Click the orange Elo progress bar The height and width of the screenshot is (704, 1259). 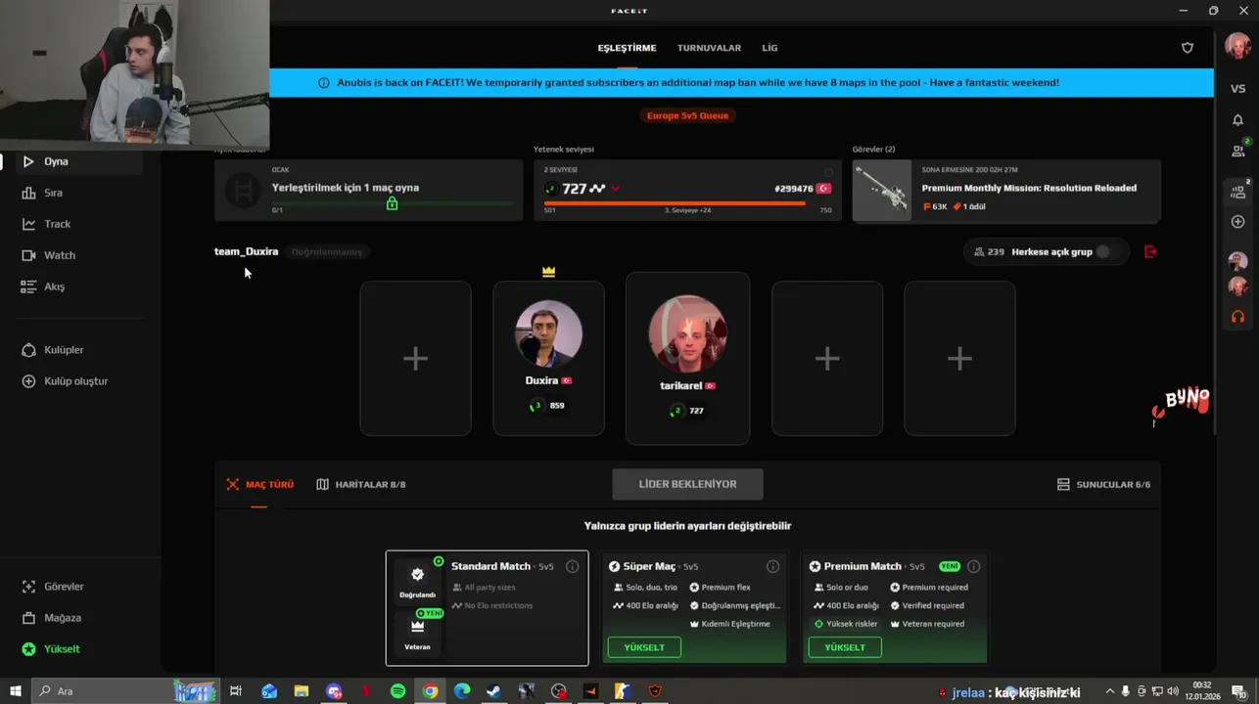675,203
